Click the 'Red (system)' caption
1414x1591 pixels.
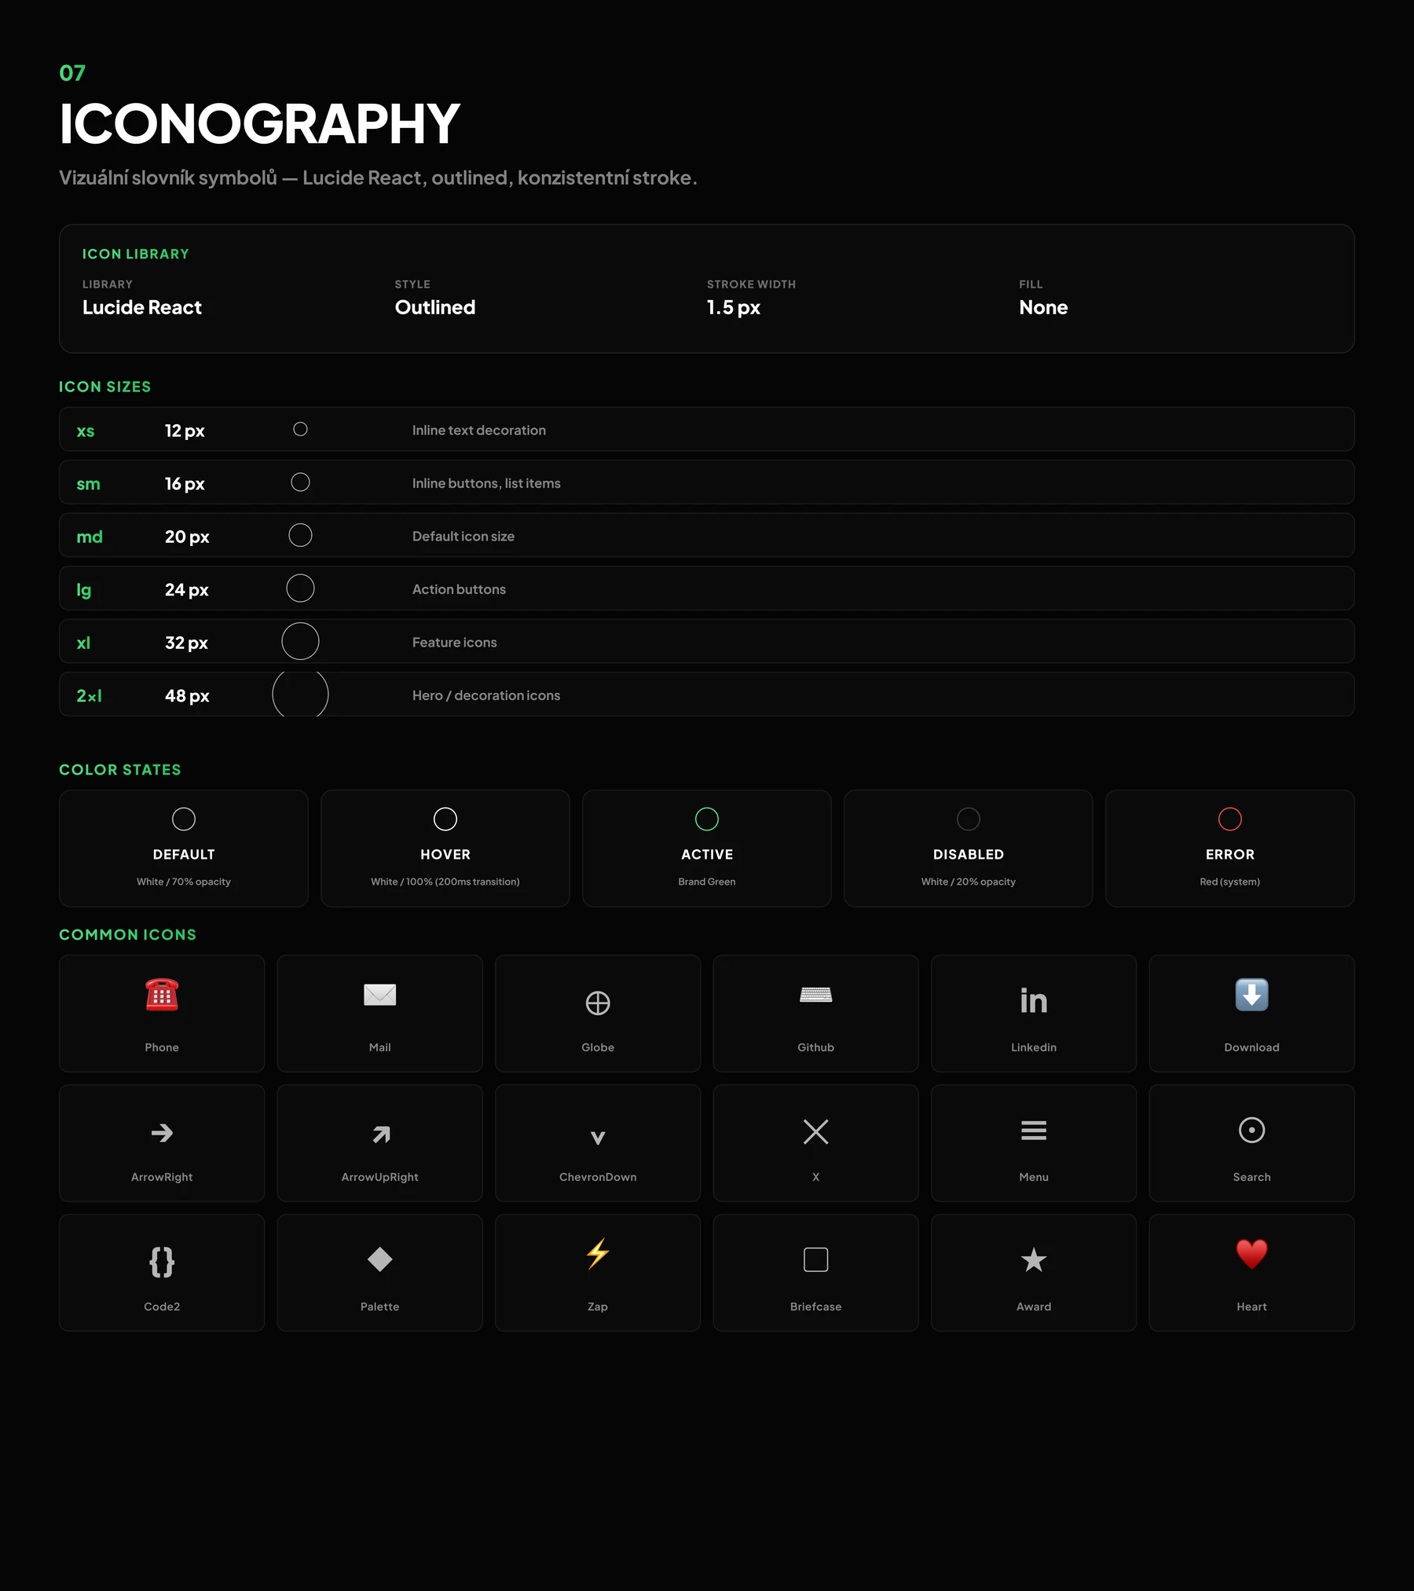point(1230,882)
